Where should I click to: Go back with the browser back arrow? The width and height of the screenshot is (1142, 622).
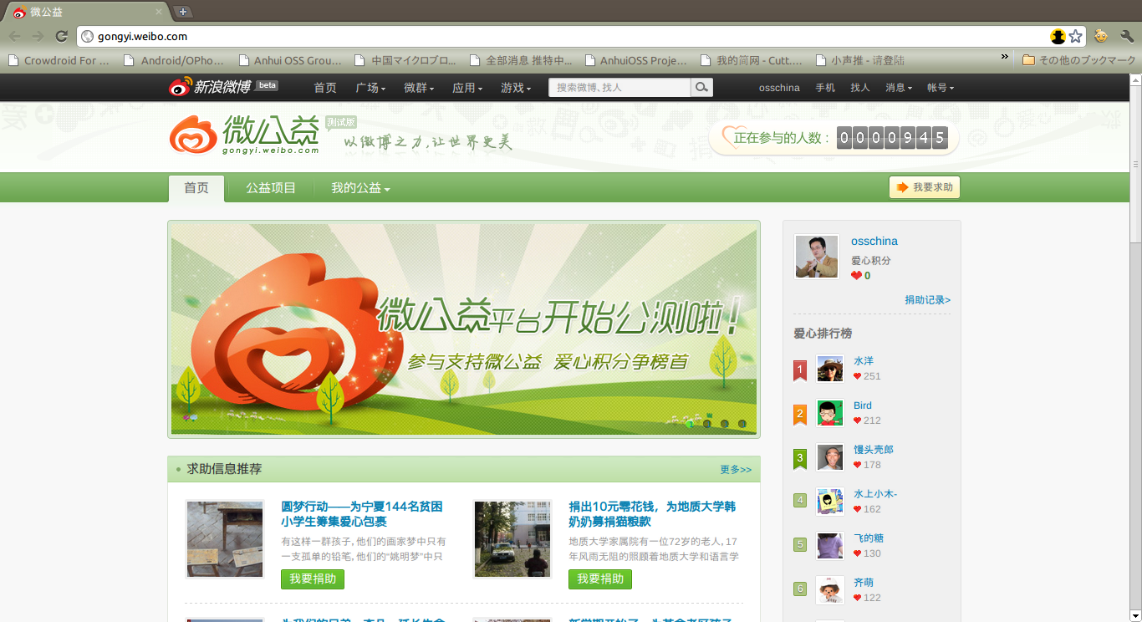click(x=15, y=37)
